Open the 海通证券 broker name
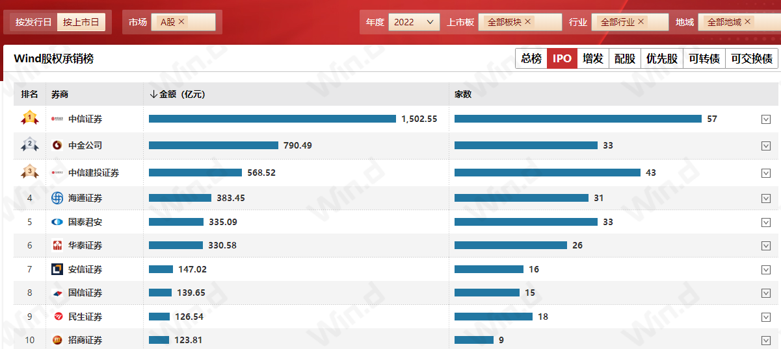 click(x=85, y=198)
